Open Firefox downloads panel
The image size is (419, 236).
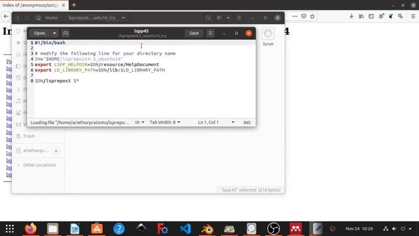click(352, 16)
